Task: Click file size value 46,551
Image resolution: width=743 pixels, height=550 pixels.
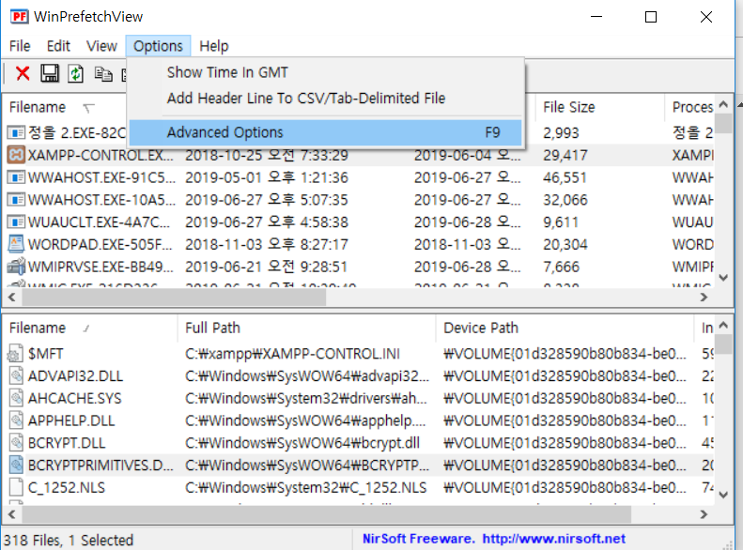Action: 565,177
